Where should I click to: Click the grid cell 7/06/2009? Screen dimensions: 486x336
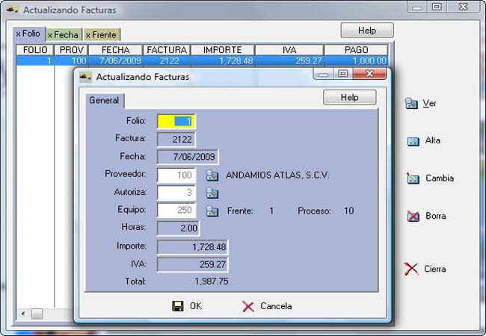click(116, 60)
